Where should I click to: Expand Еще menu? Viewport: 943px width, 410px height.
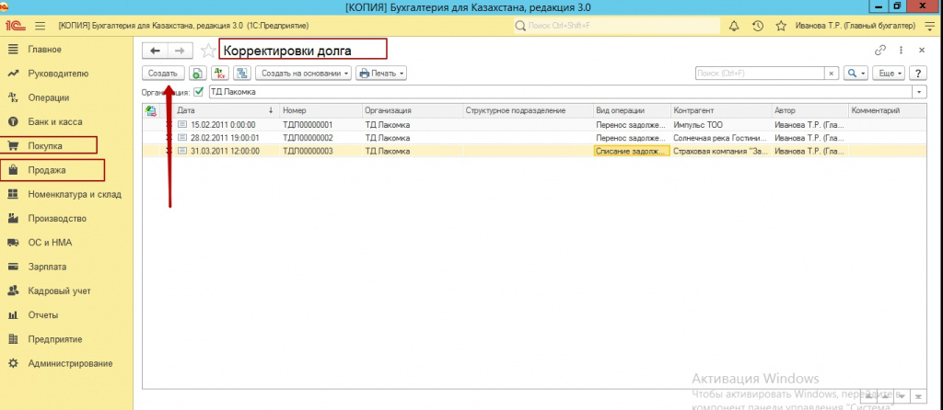click(889, 74)
